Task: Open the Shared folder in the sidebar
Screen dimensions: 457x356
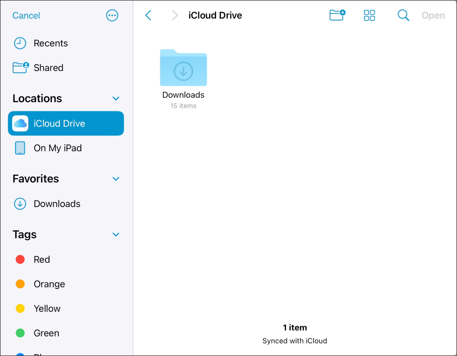Action: pyautogui.click(x=66, y=68)
